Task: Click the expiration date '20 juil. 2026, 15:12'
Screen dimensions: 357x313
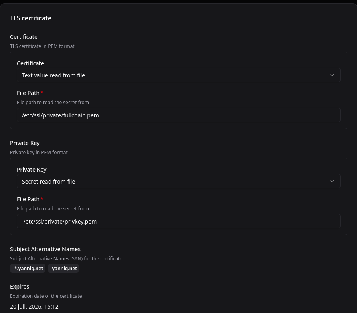Action: click(x=34, y=307)
